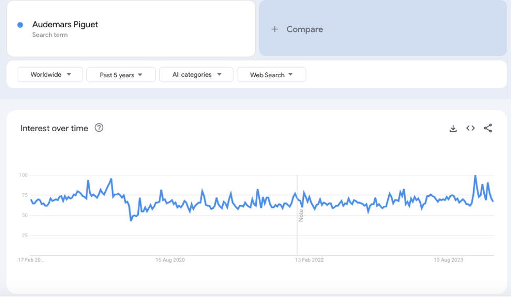Click the 25 value on the y-axis

[25, 236]
